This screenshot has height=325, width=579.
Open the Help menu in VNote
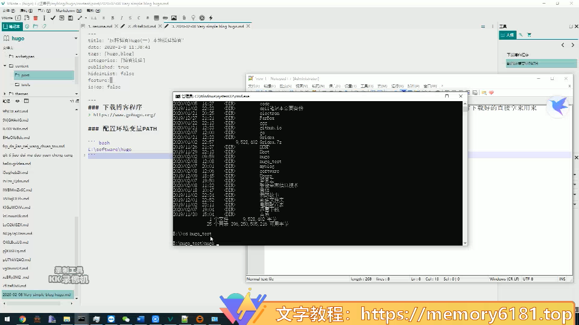pos(93,10)
